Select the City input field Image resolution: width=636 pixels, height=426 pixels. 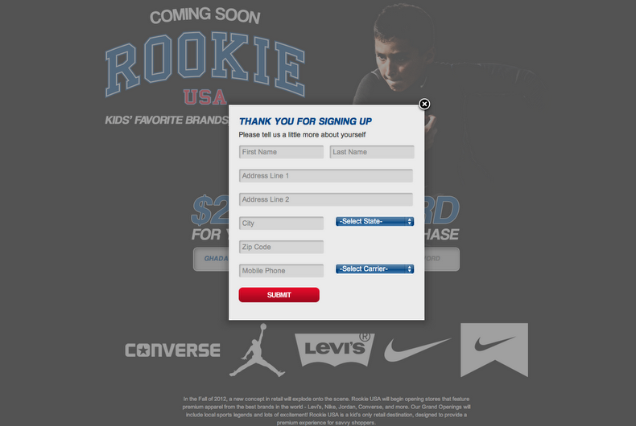(x=281, y=223)
